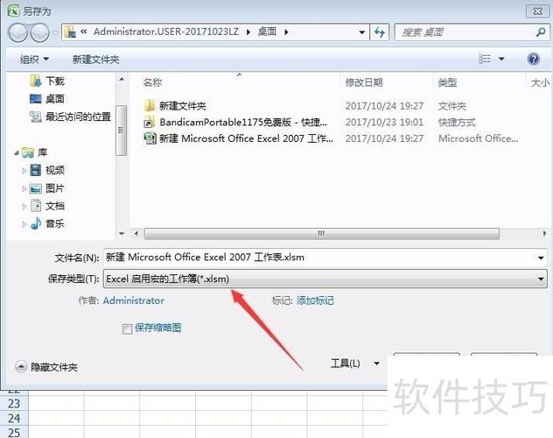Expand the arrow after 桌面 breadcrumb

coord(286,32)
